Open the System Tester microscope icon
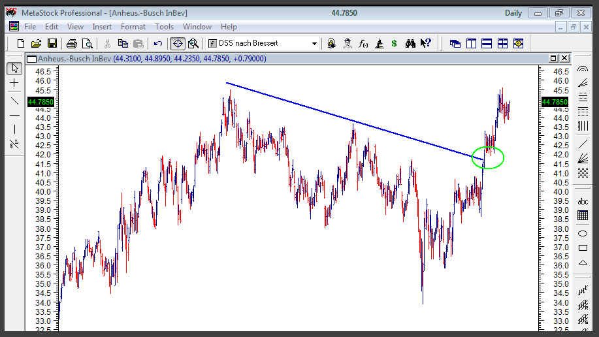The width and height of the screenshot is (599, 337). [379, 44]
